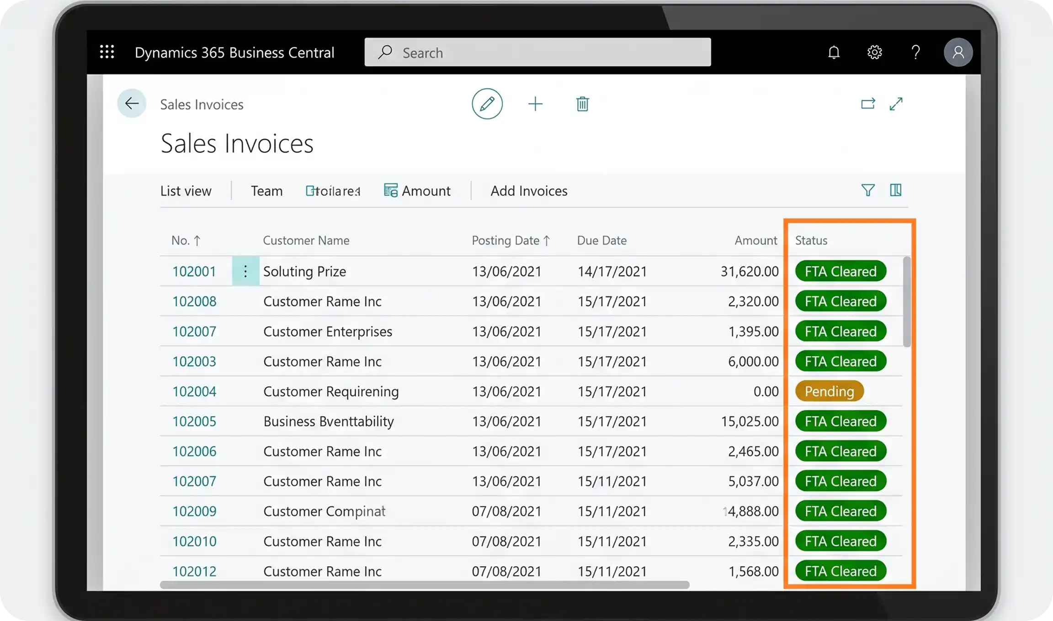This screenshot has width=1053, height=621.
Task: Sort by the No. column header
Action: [x=186, y=241]
